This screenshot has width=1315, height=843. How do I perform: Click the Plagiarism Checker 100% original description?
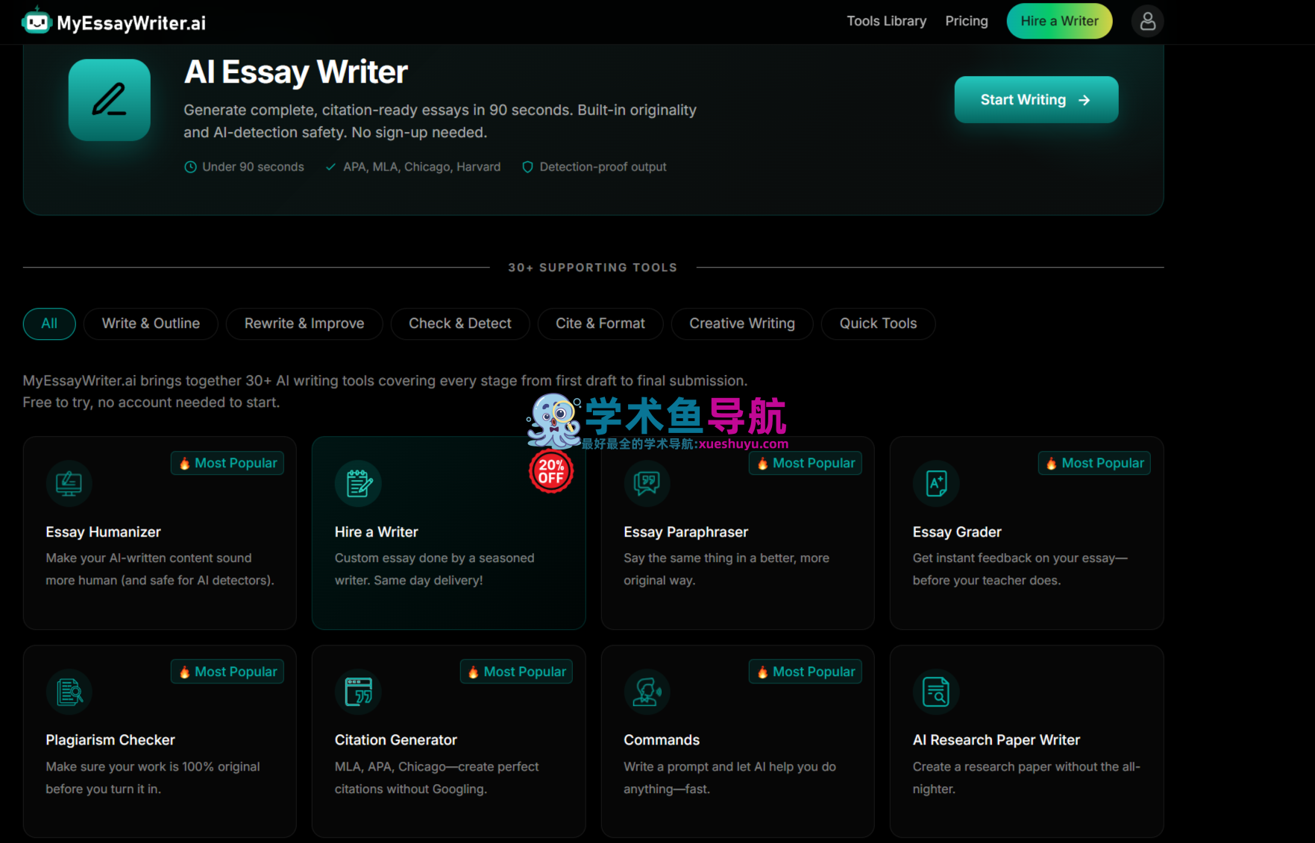(x=153, y=778)
